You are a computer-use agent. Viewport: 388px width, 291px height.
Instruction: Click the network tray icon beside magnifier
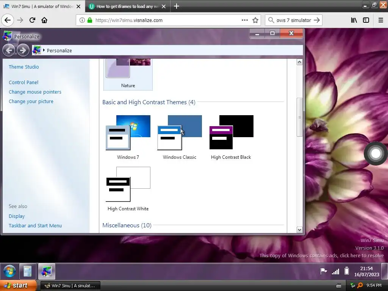click(353, 285)
